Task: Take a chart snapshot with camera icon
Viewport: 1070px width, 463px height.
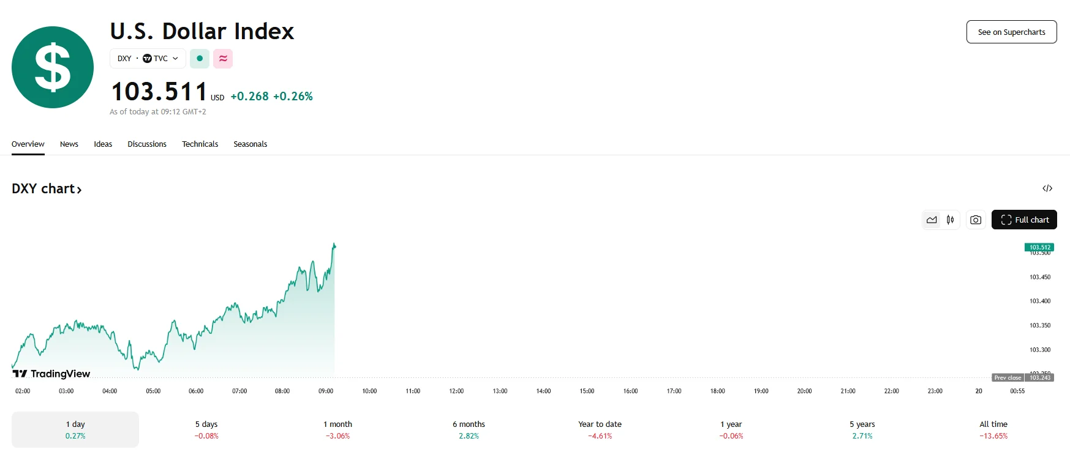Action: pos(976,220)
